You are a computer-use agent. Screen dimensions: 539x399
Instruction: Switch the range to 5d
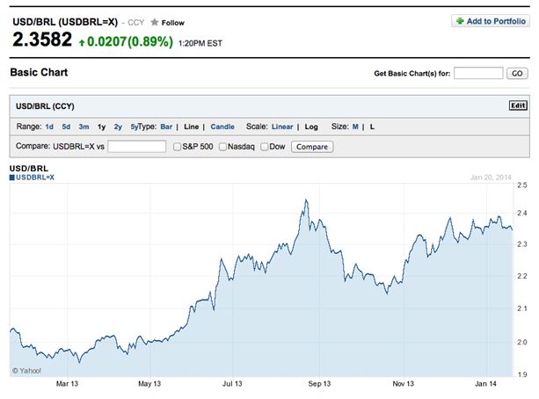pos(66,127)
